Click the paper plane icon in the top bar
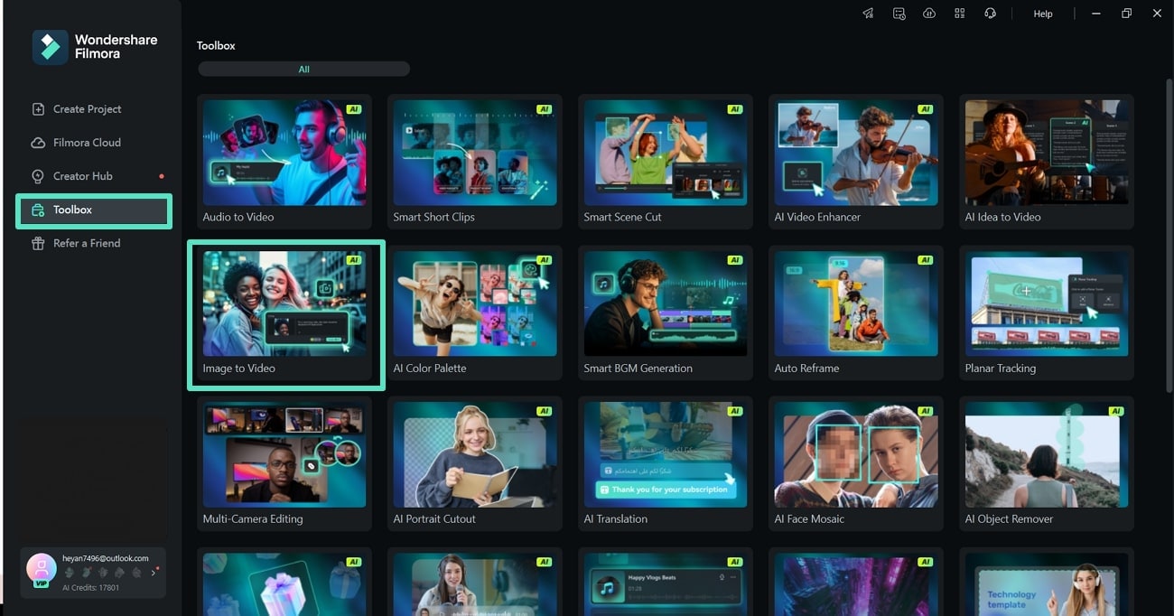 (x=868, y=14)
